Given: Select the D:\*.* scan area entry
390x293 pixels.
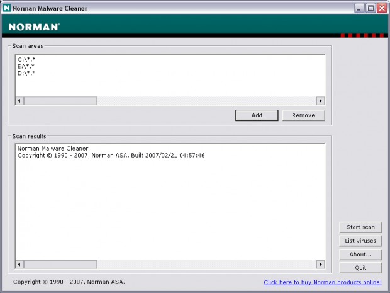Looking at the screenshot, I should (26, 73).
